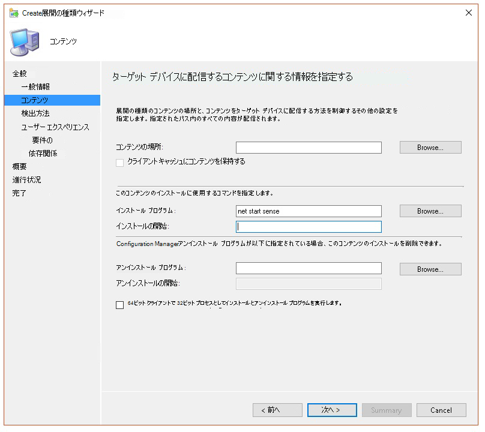Select 全般 in the wizard sidebar
Screen dimensions: 485x432
tap(20, 73)
